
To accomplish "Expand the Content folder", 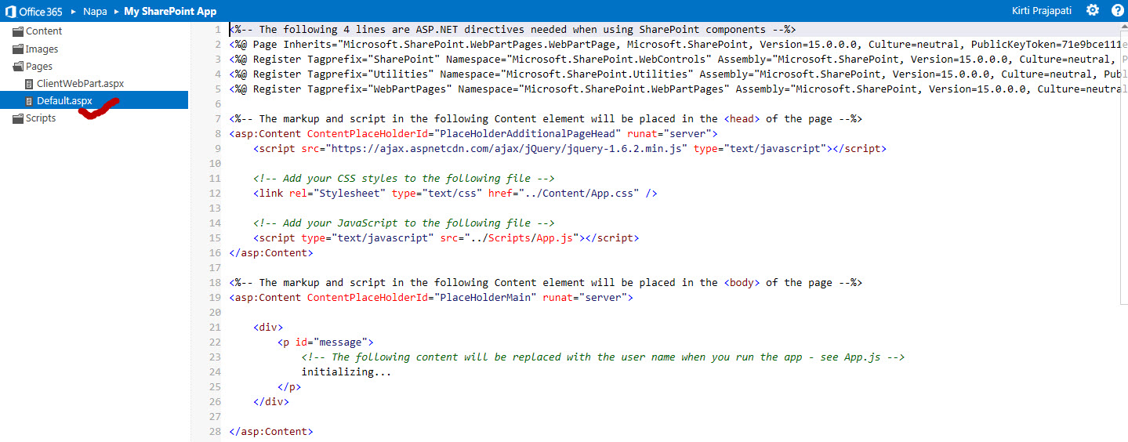I will tap(44, 31).
